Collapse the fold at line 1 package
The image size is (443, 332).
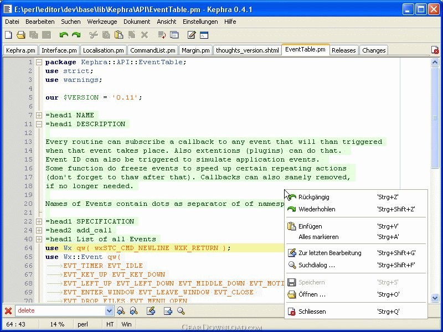(x=39, y=62)
